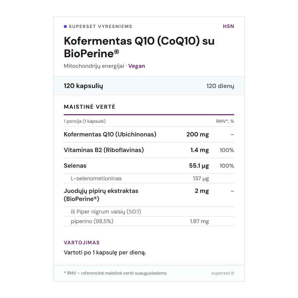The image size is (298, 298).
Task: Click the SUPERSET VYRESNIEMS category label
Action: tap(100, 26)
